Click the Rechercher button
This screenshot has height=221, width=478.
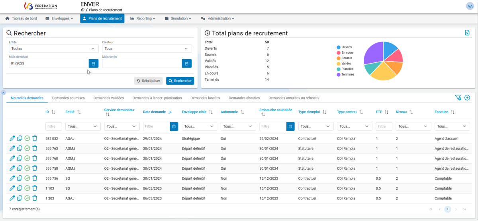[180, 81]
